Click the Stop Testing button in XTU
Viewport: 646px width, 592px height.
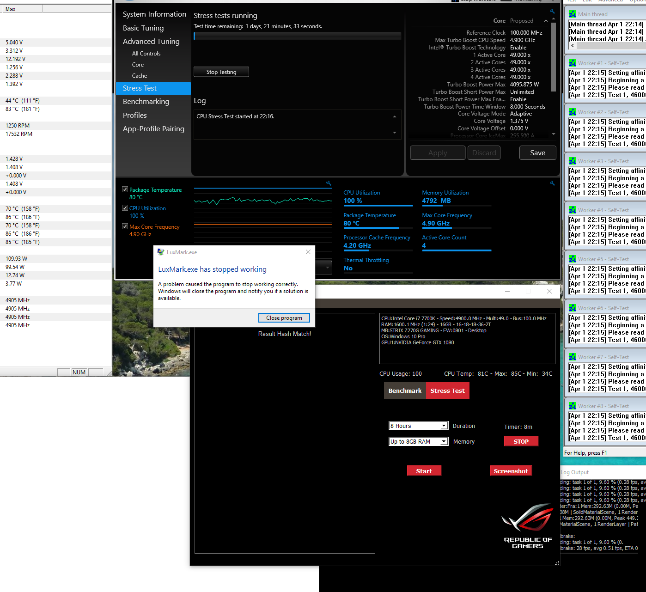click(221, 72)
